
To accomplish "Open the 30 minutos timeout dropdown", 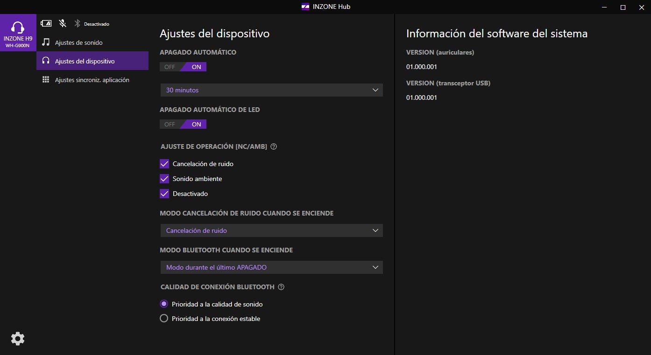I will (x=271, y=90).
